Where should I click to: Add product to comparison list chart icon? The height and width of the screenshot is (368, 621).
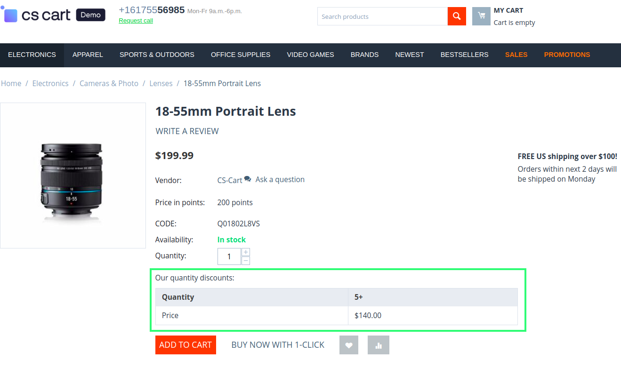[379, 345]
